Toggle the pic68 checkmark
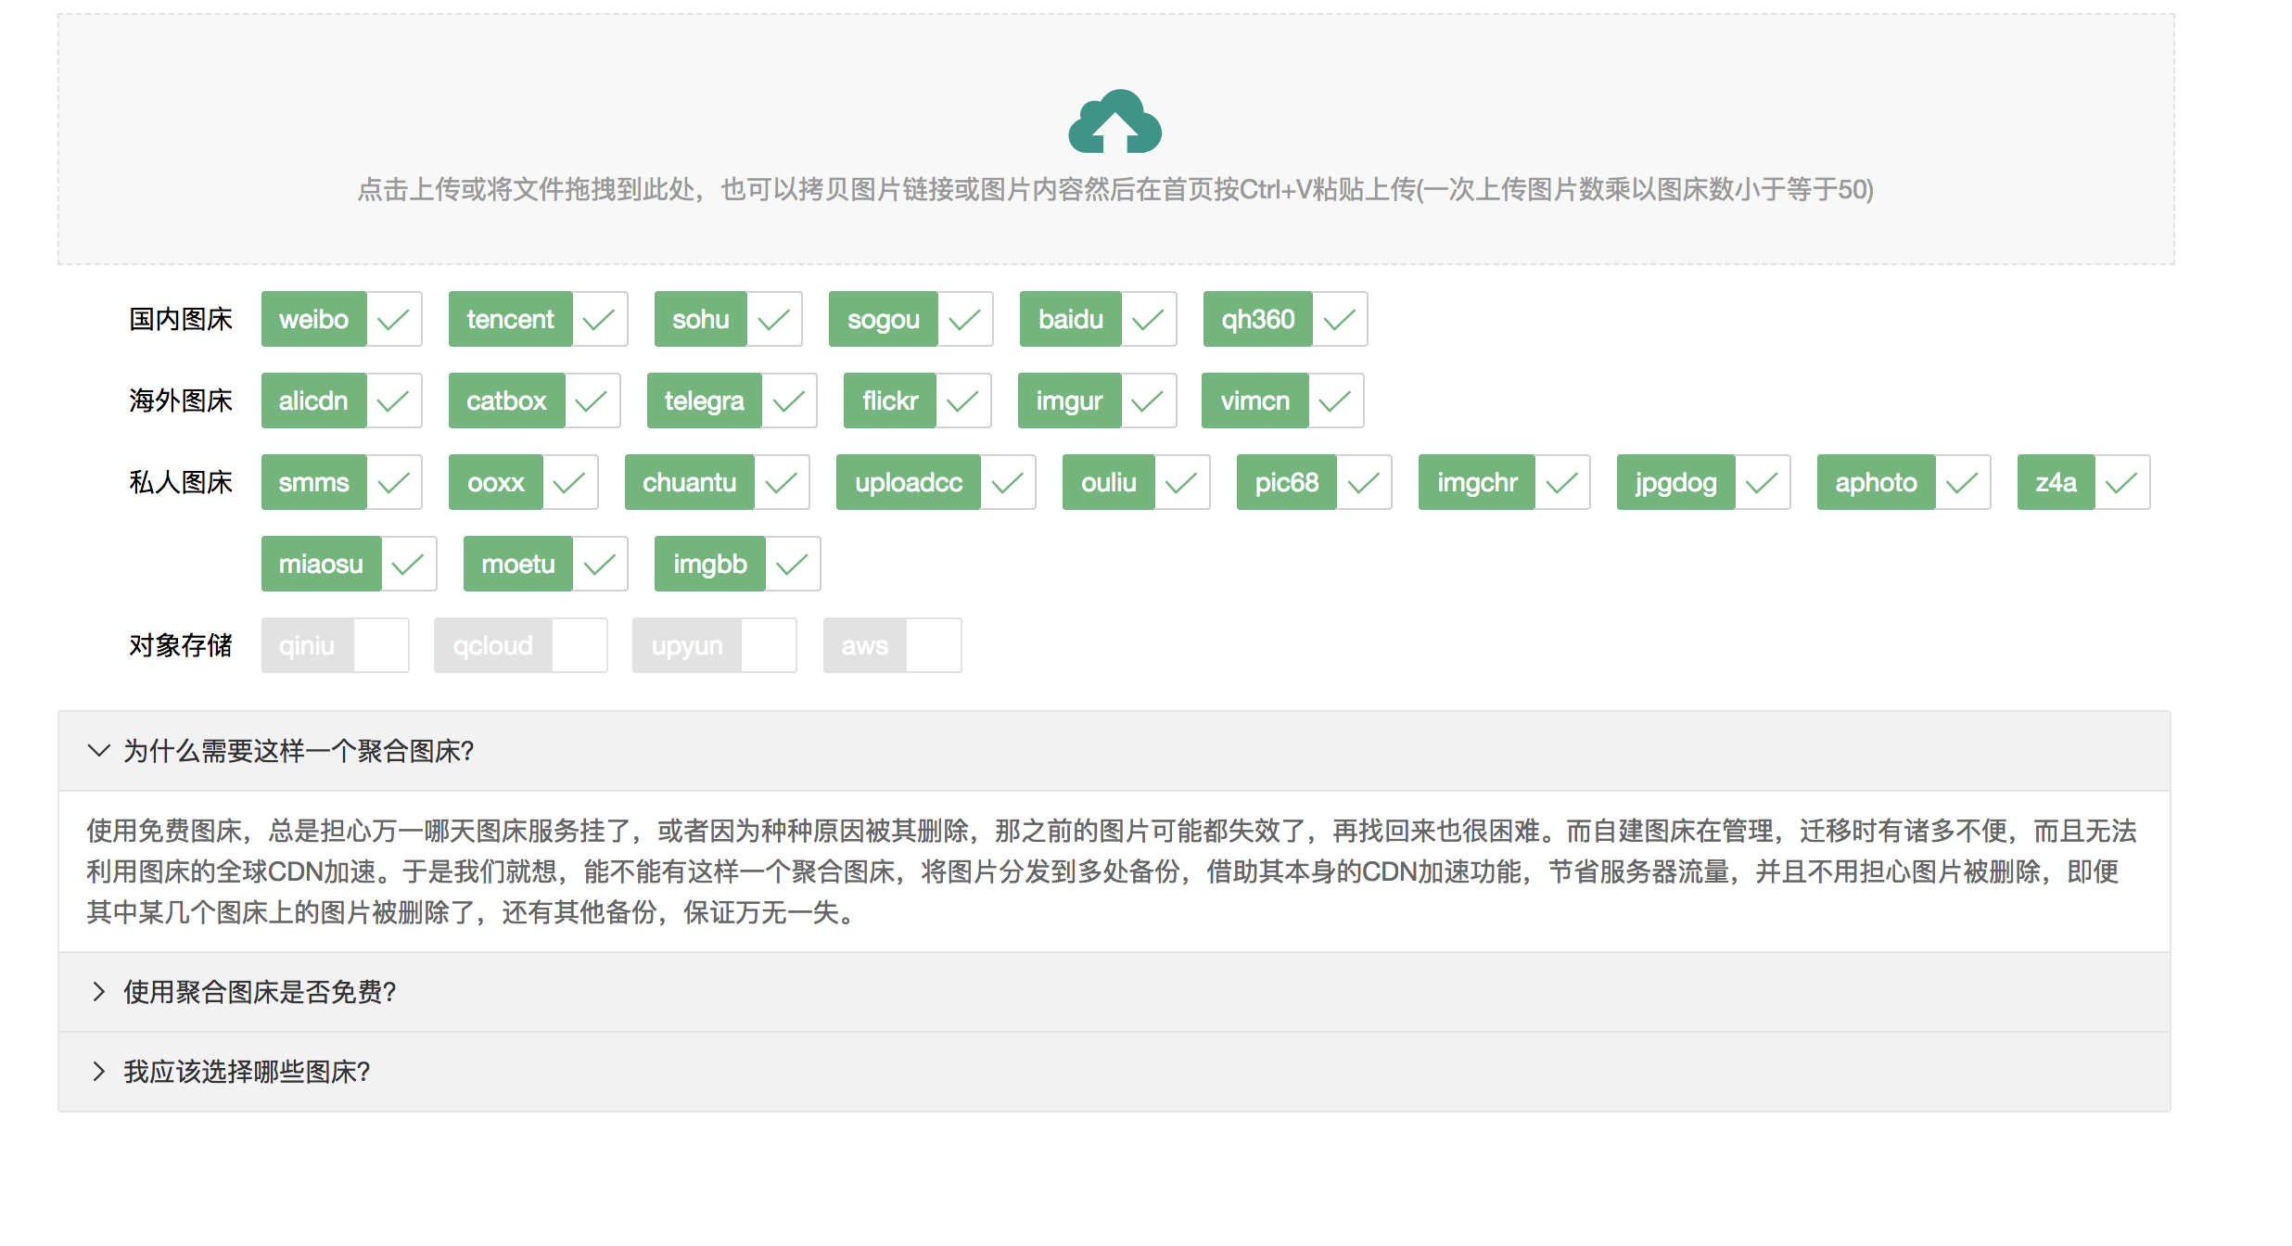The height and width of the screenshot is (1246, 2292). [x=1363, y=482]
